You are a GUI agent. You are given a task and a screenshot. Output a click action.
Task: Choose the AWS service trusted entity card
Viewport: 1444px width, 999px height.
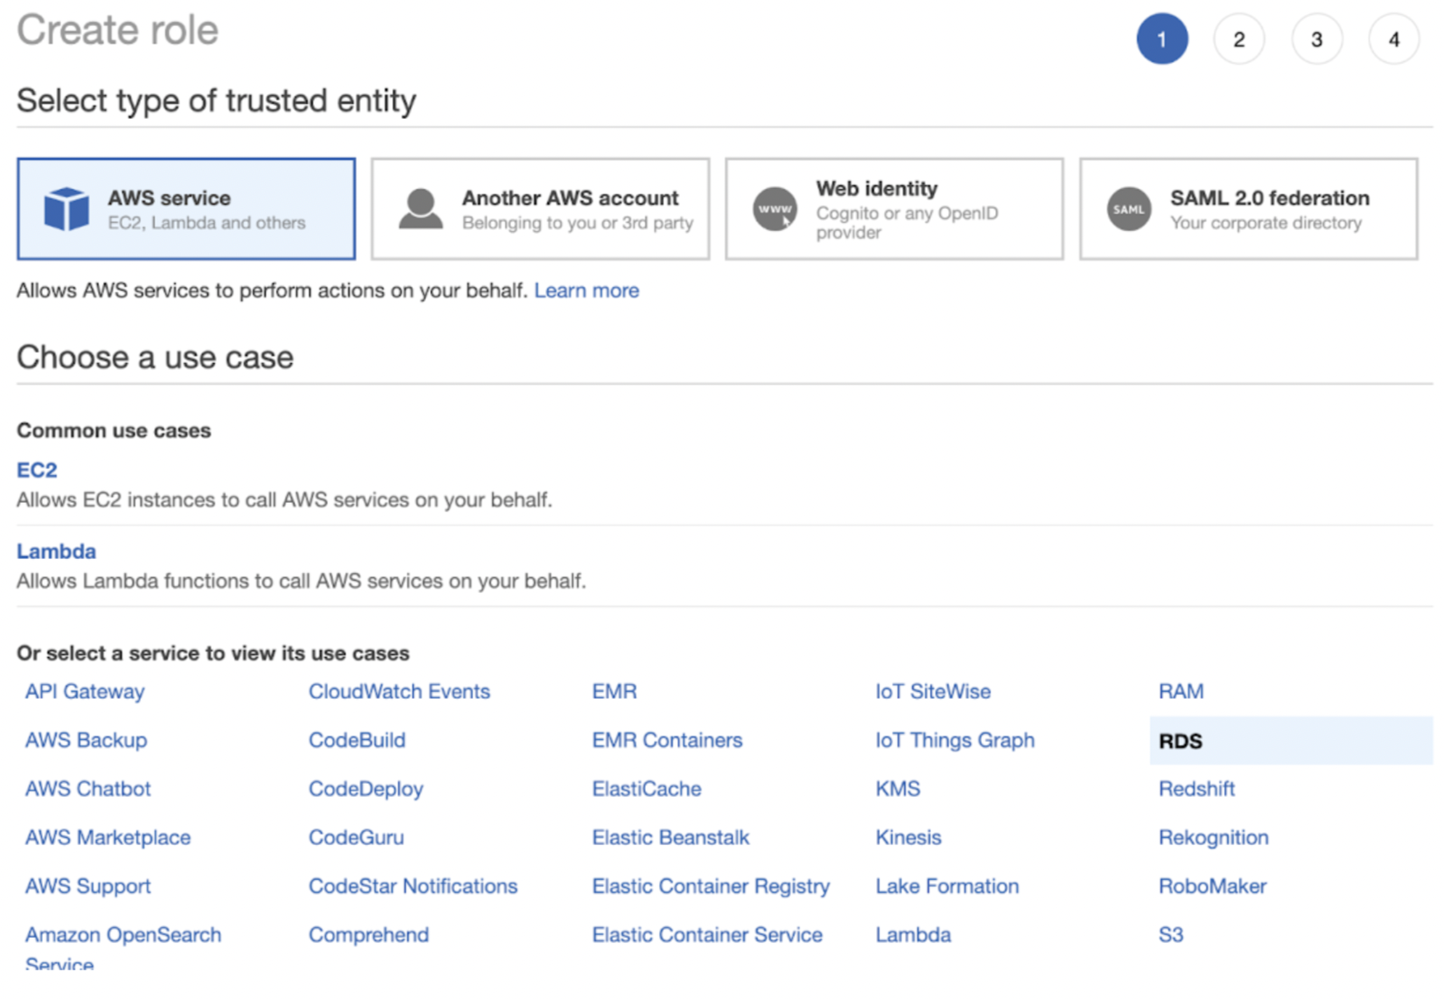coord(186,209)
